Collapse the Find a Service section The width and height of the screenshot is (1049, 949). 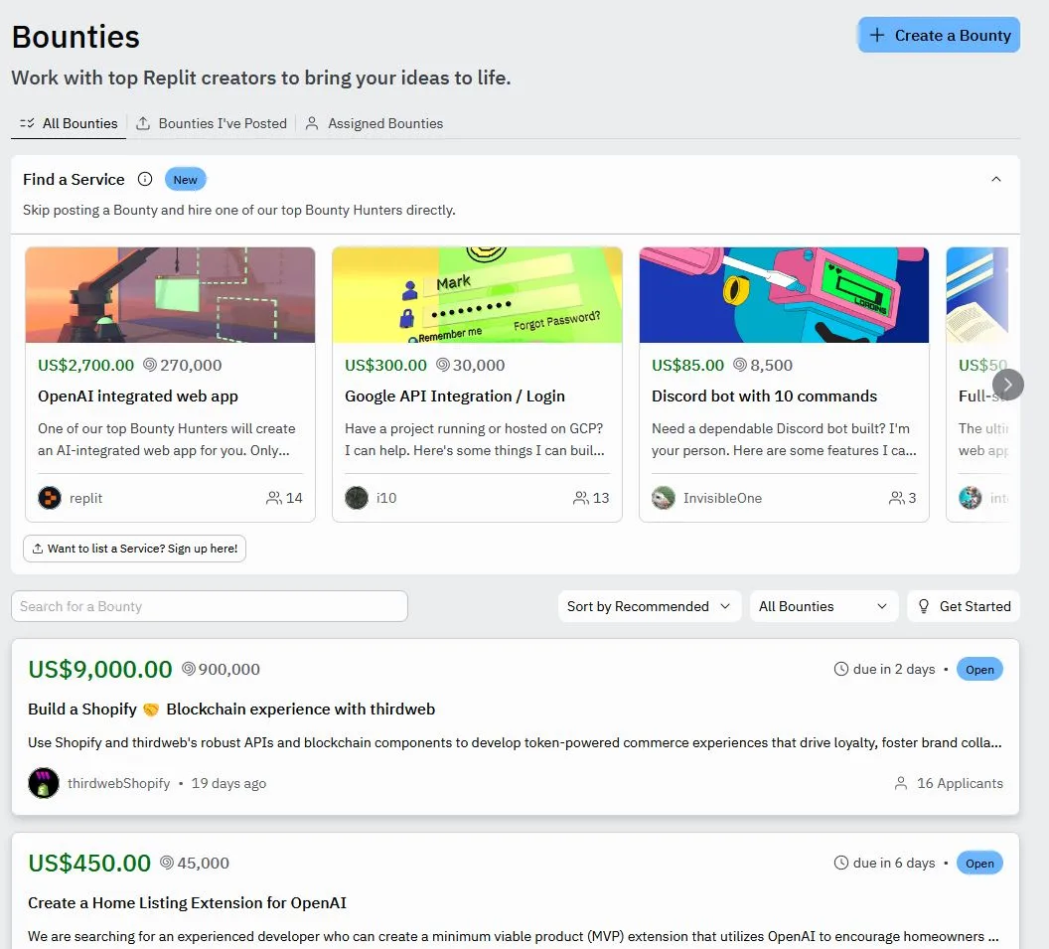coord(996,179)
